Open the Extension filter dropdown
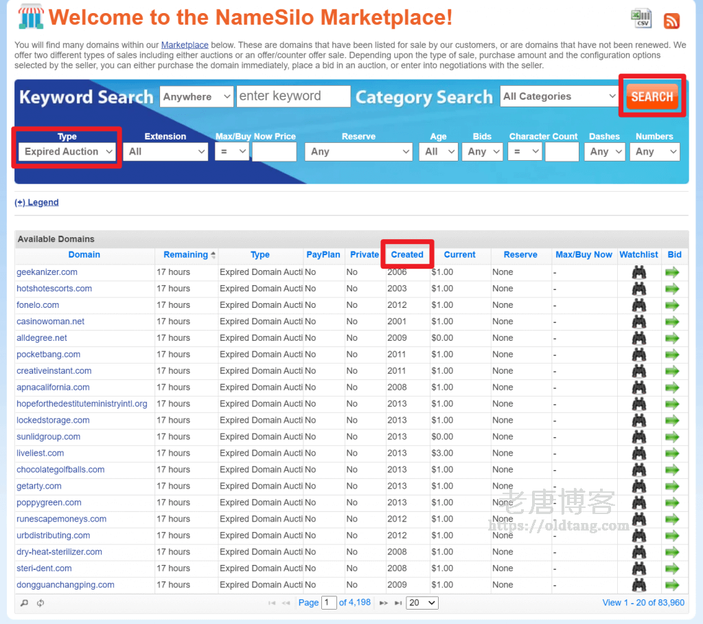 coord(166,152)
